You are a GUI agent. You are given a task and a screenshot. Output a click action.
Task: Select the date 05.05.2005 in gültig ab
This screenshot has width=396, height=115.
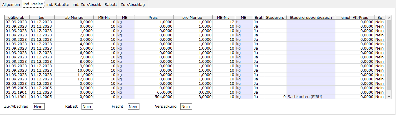coord(17,88)
